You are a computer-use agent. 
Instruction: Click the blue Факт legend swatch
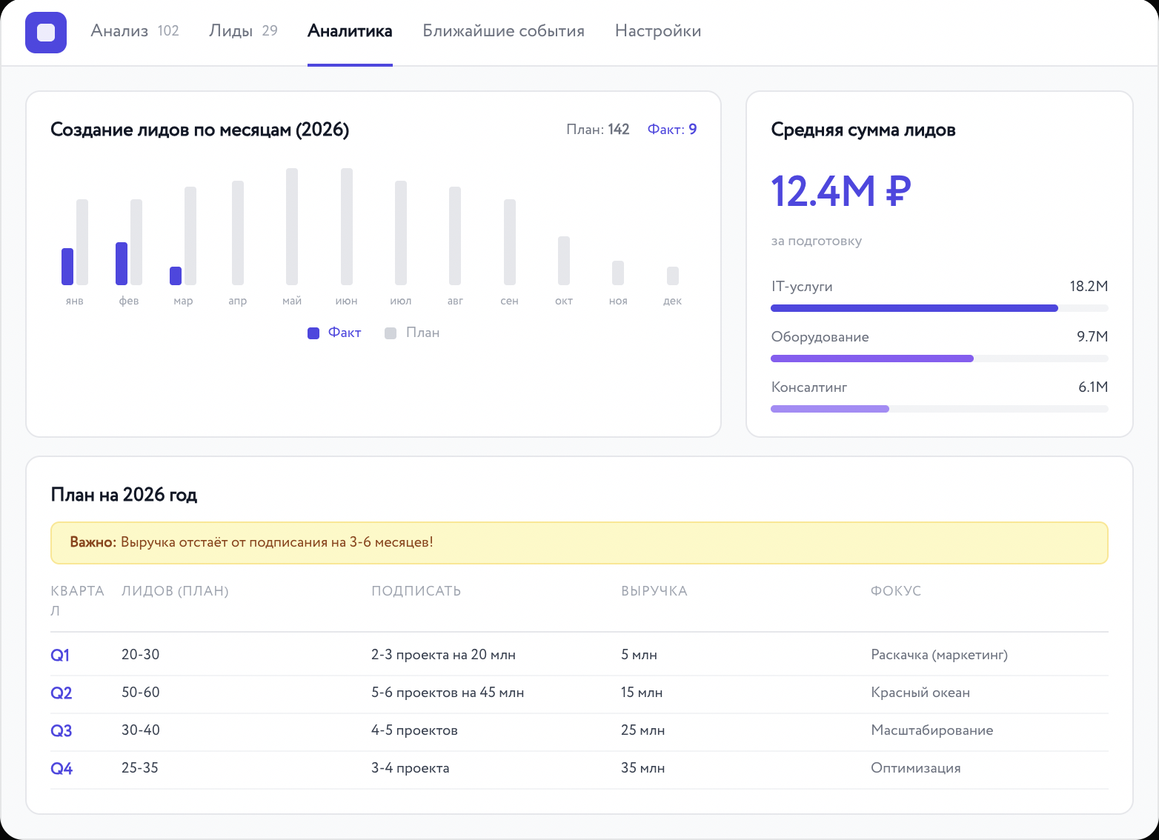(313, 333)
